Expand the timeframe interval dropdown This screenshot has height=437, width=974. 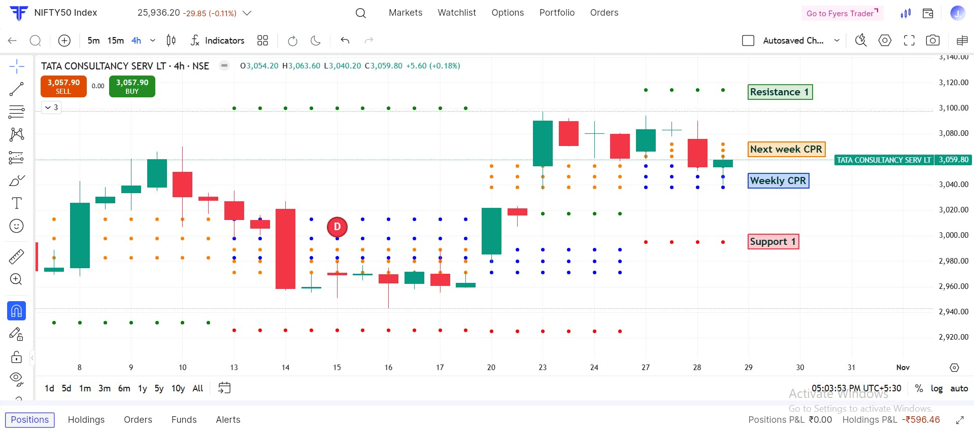click(153, 41)
